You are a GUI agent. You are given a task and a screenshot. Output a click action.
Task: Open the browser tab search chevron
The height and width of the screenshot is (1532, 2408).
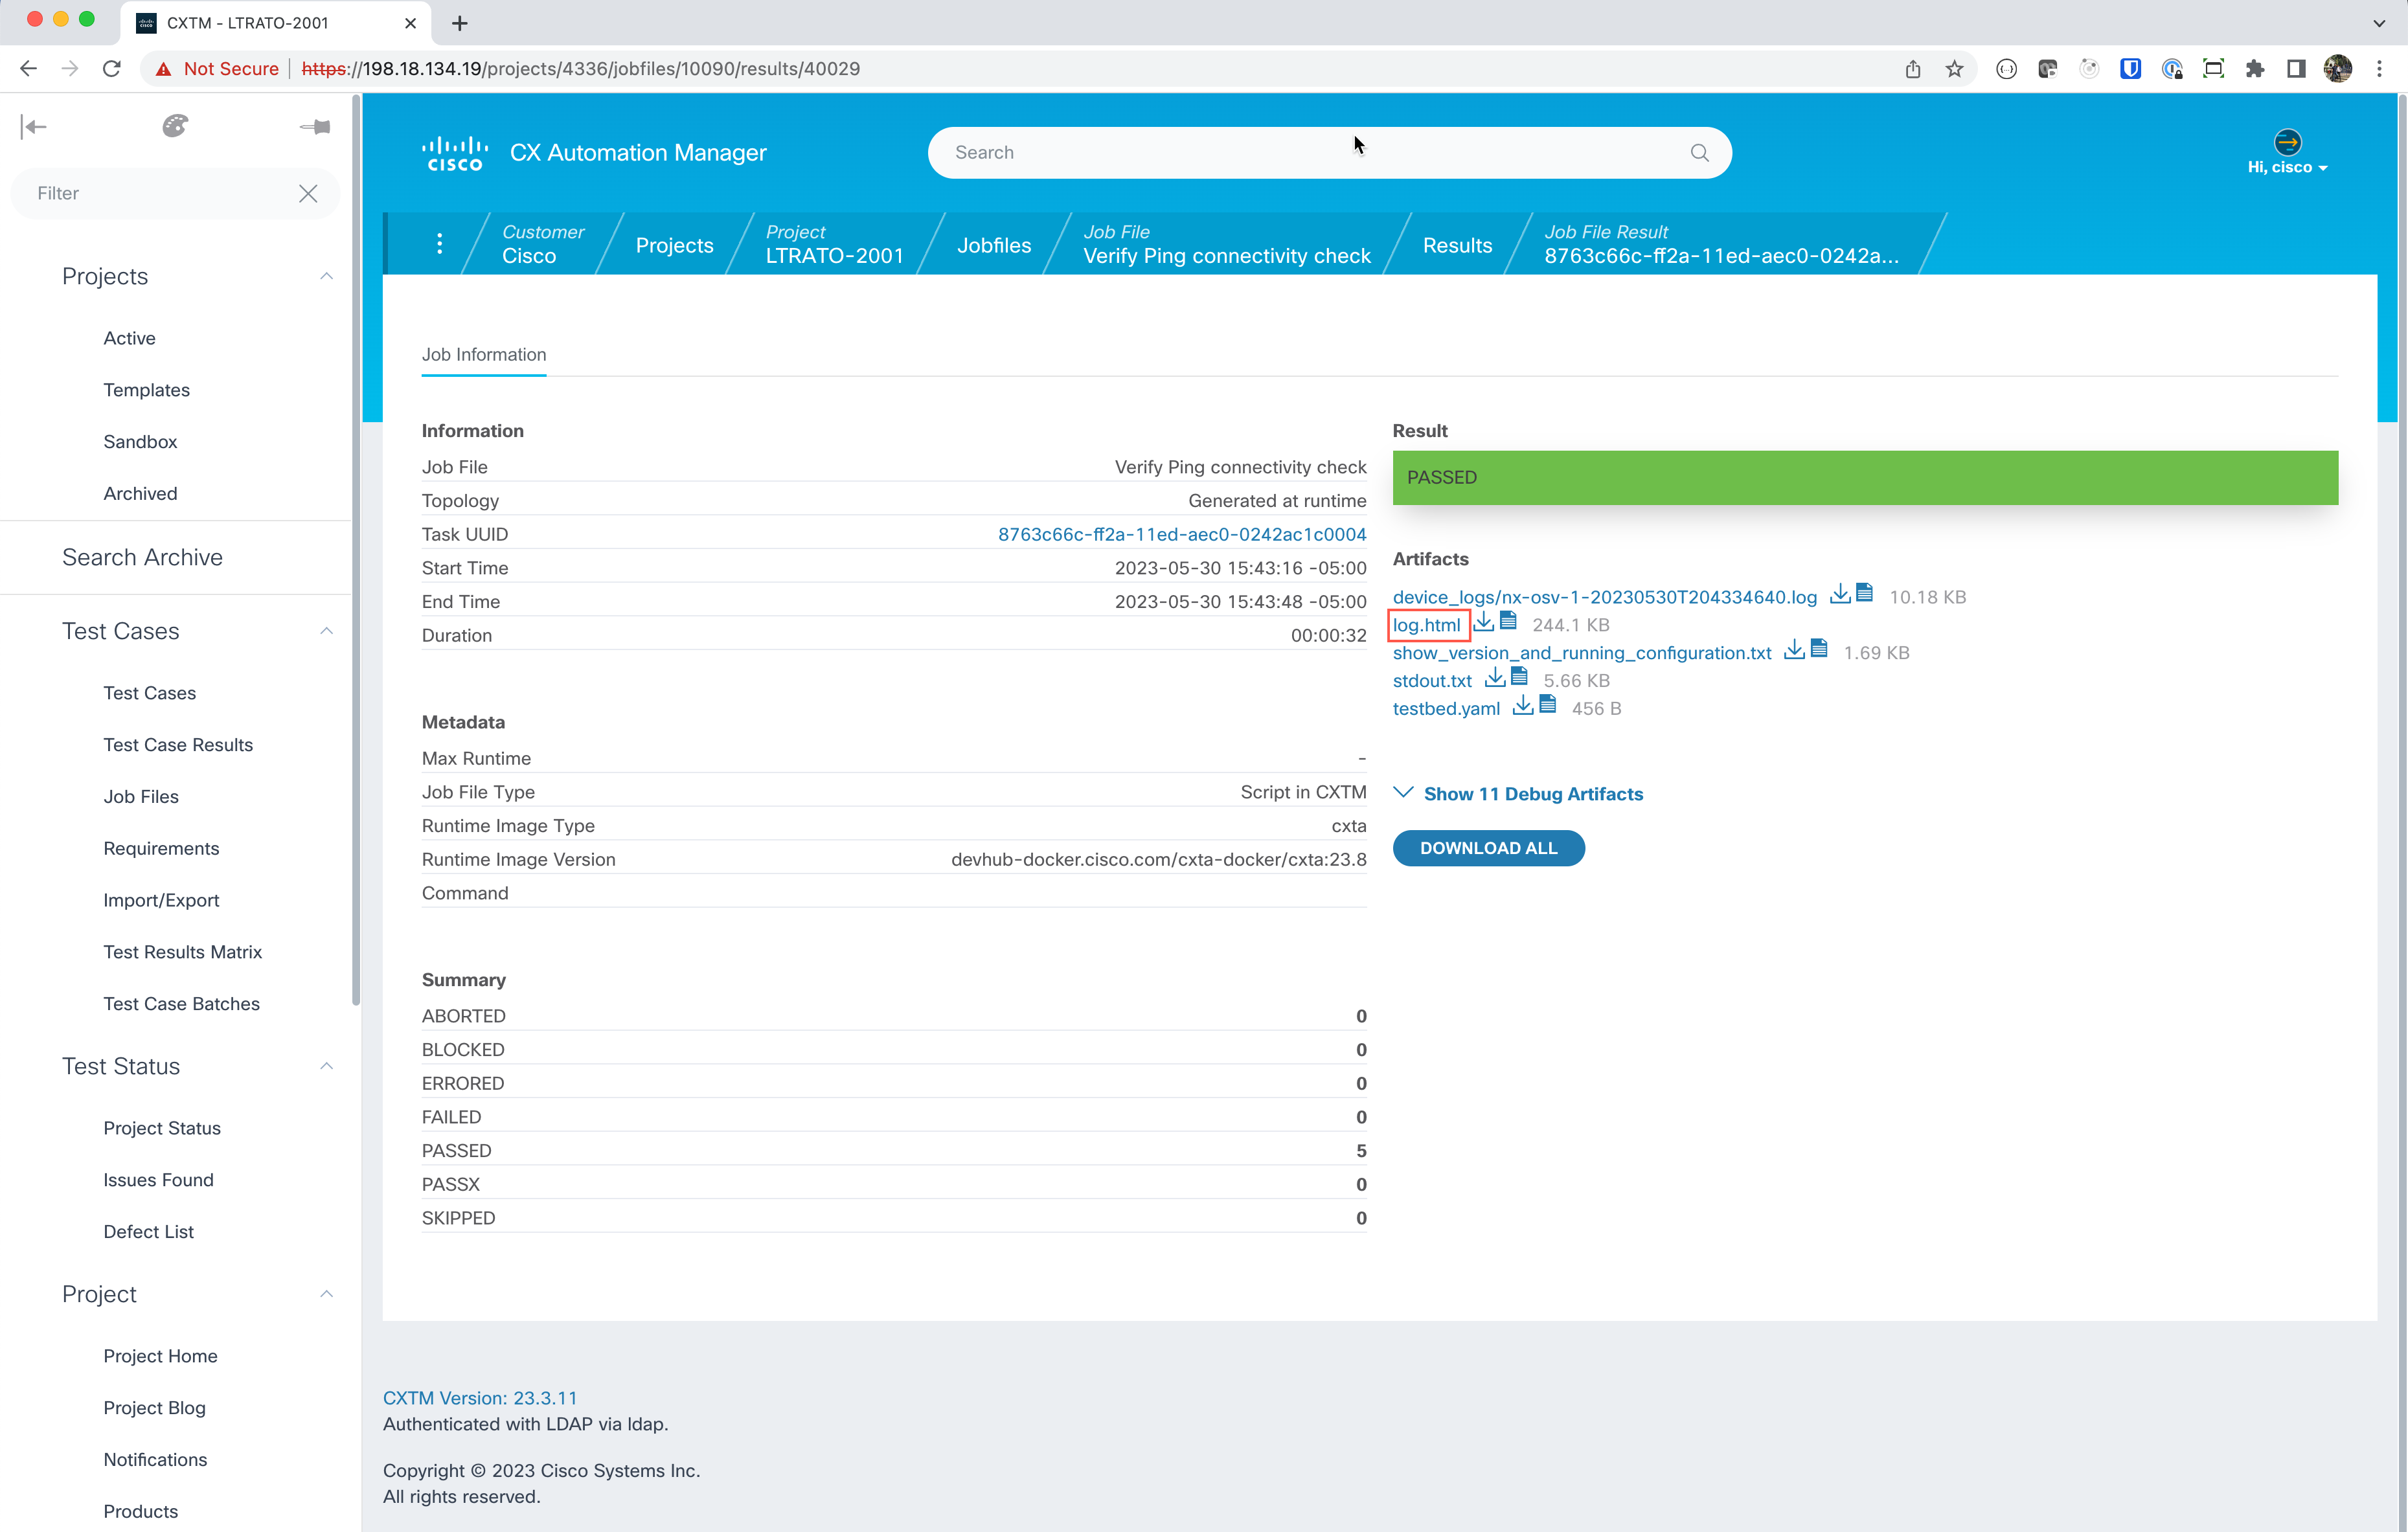click(2379, 22)
